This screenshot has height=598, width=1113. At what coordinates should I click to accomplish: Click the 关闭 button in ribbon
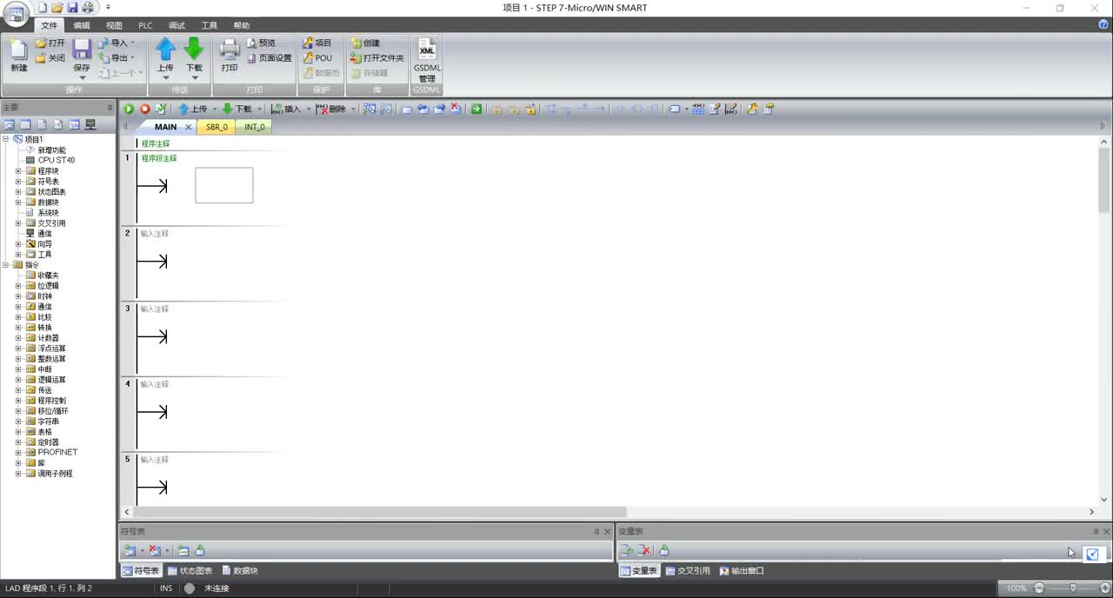pos(50,58)
